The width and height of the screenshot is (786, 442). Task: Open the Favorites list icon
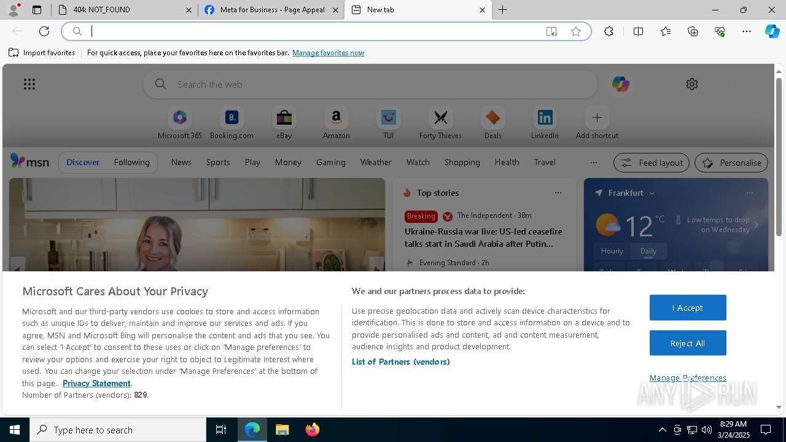[x=666, y=31]
